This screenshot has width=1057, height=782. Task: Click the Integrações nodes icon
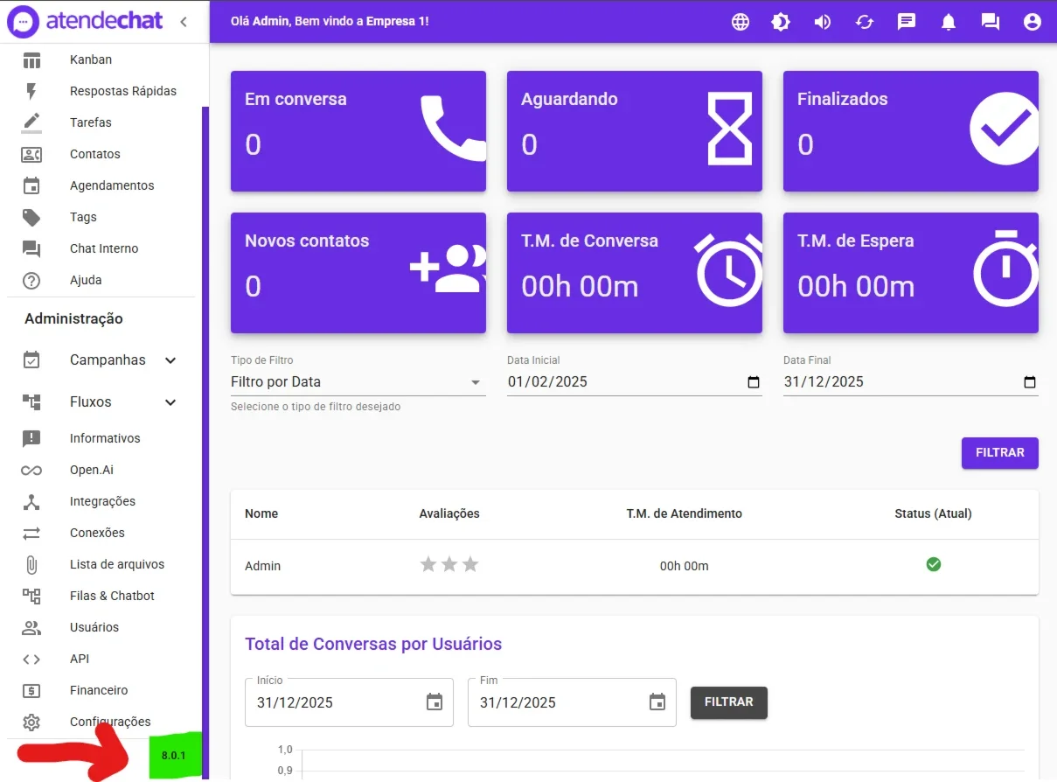pyautogui.click(x=31, y=501)
